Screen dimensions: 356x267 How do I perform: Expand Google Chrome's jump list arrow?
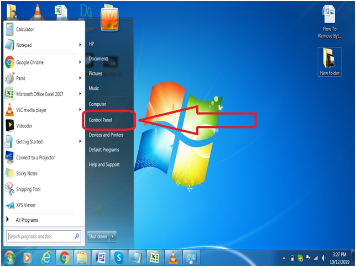tap(80, 62)
